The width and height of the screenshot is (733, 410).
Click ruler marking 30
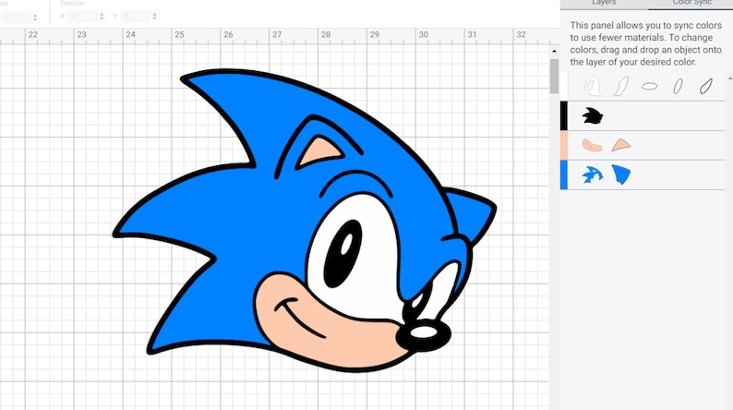click(424, 34)
